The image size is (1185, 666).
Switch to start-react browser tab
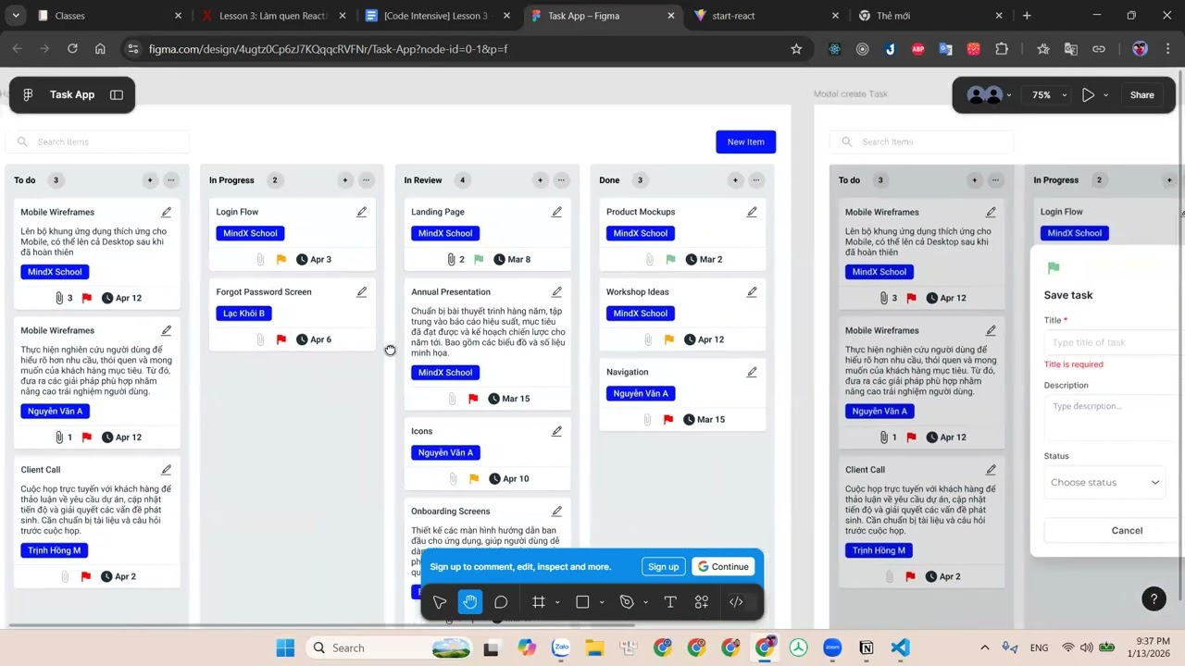(766, 16)
